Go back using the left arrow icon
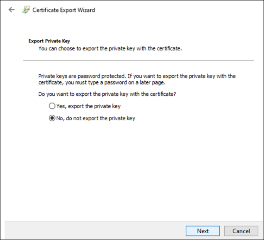Image resolution: width=264 pixels, height=240 pixels. (x=11, y=9)
